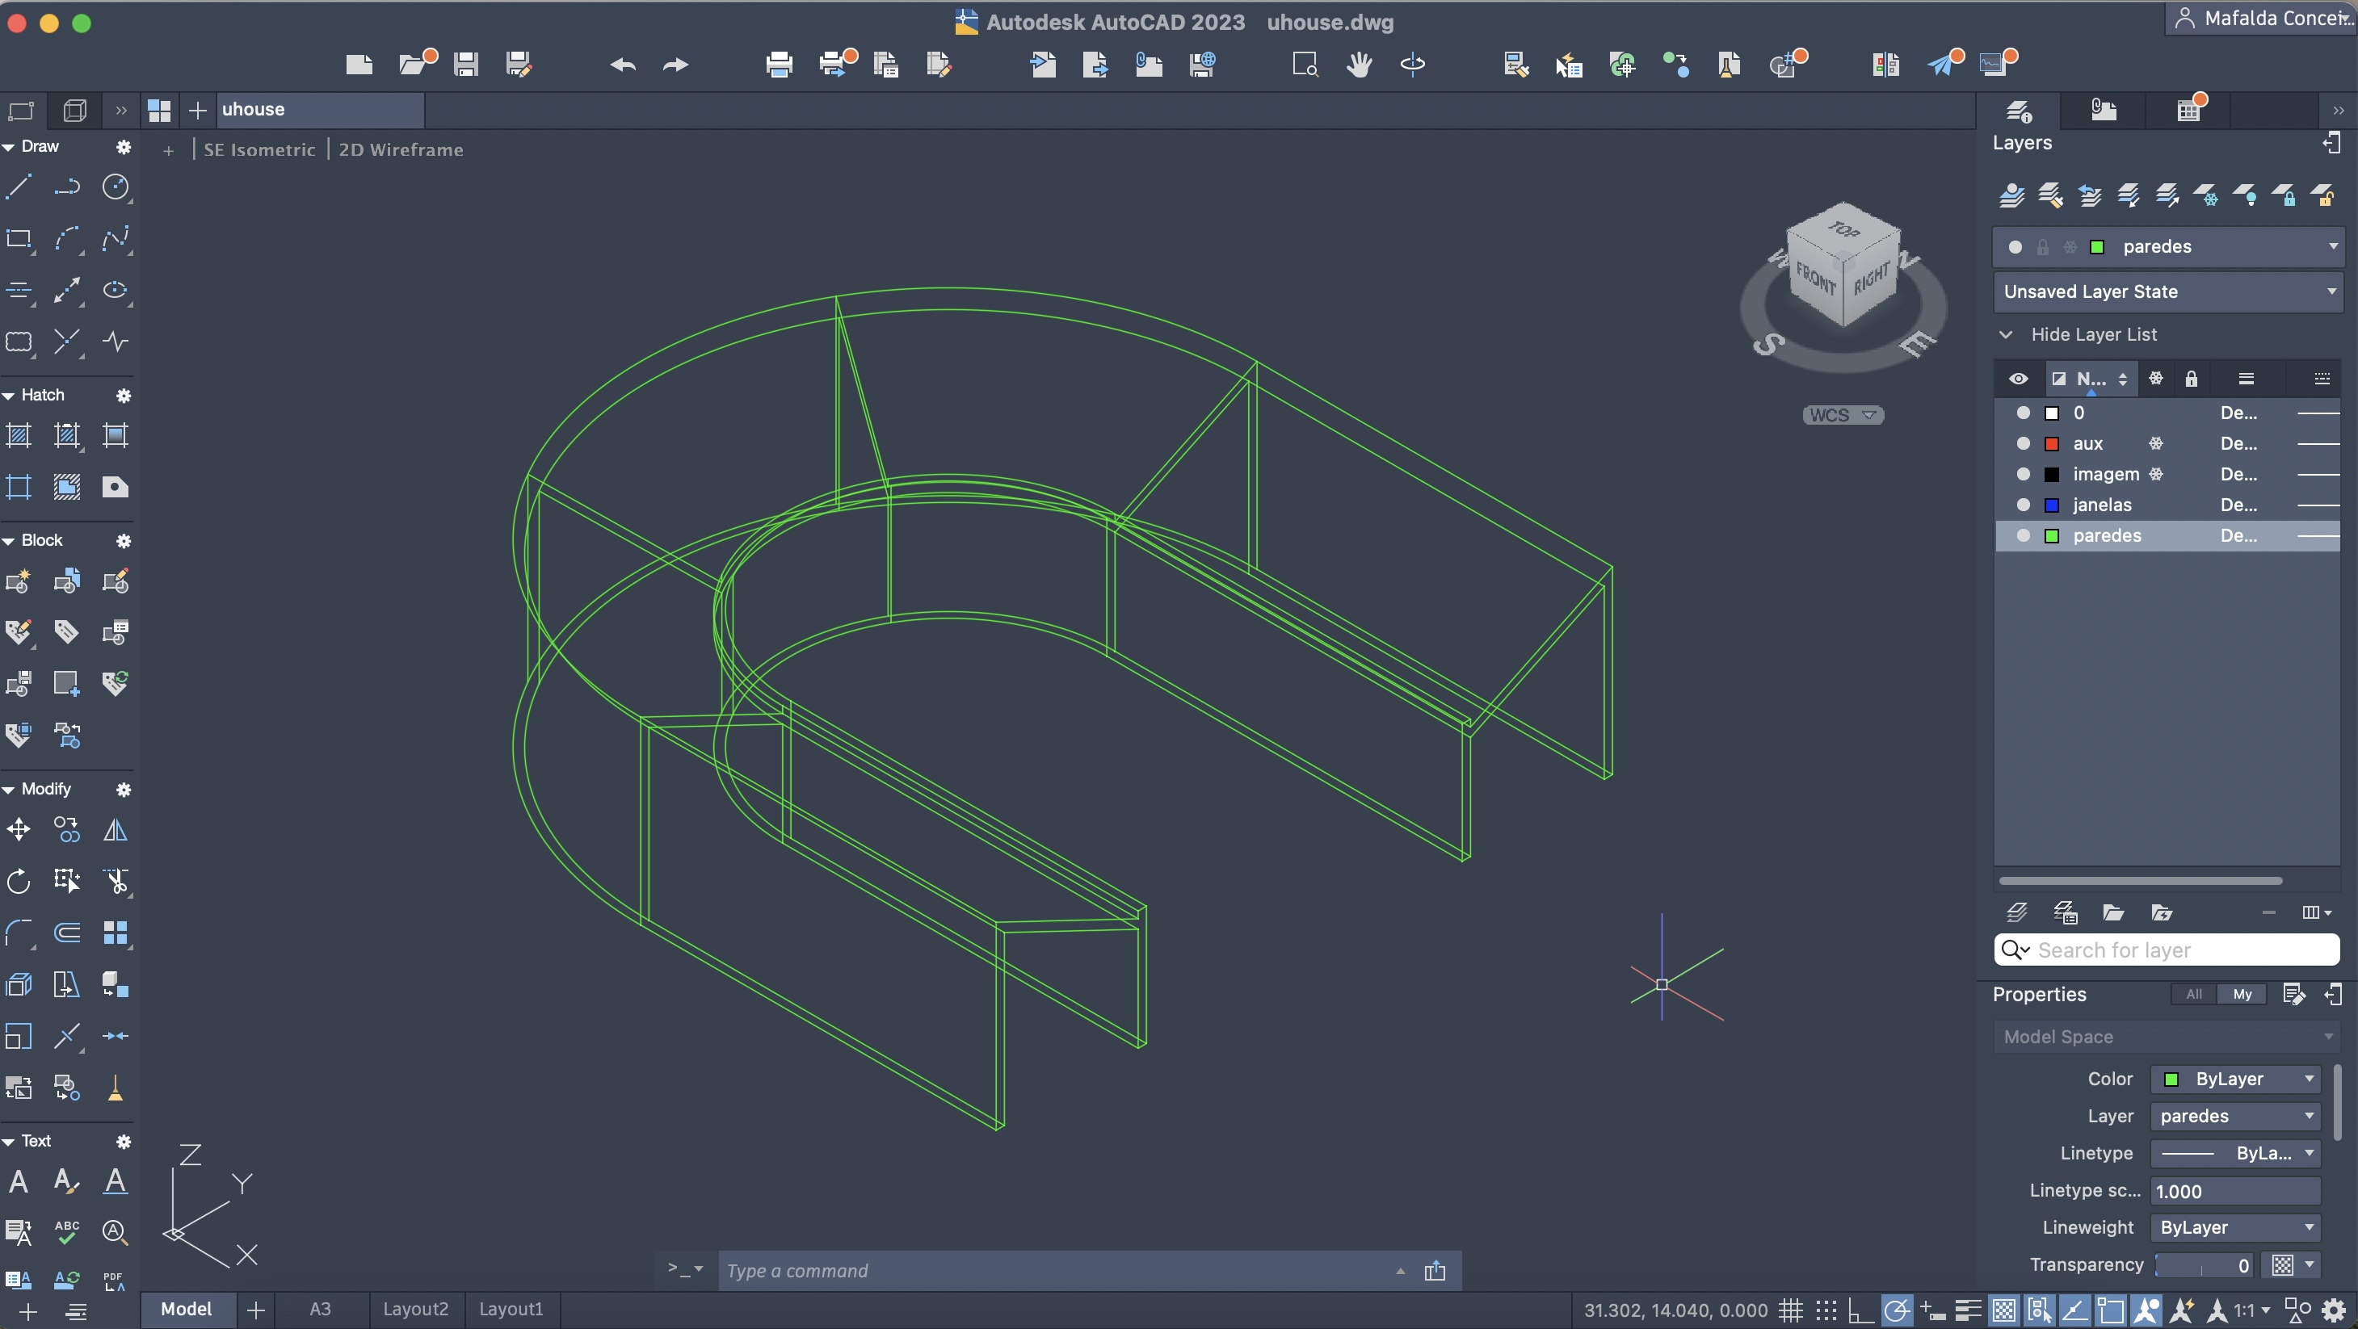This screenshot has height=1329, width=2358.
Task: Switch to the Layout2 tab
Action: (x=415, y=1309)
